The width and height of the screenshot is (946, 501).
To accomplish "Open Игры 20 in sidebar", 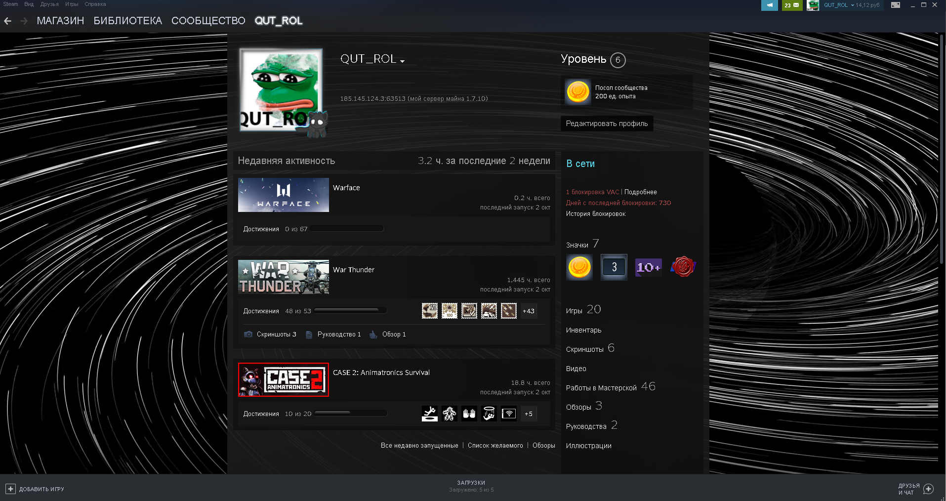I will [583, 310].
